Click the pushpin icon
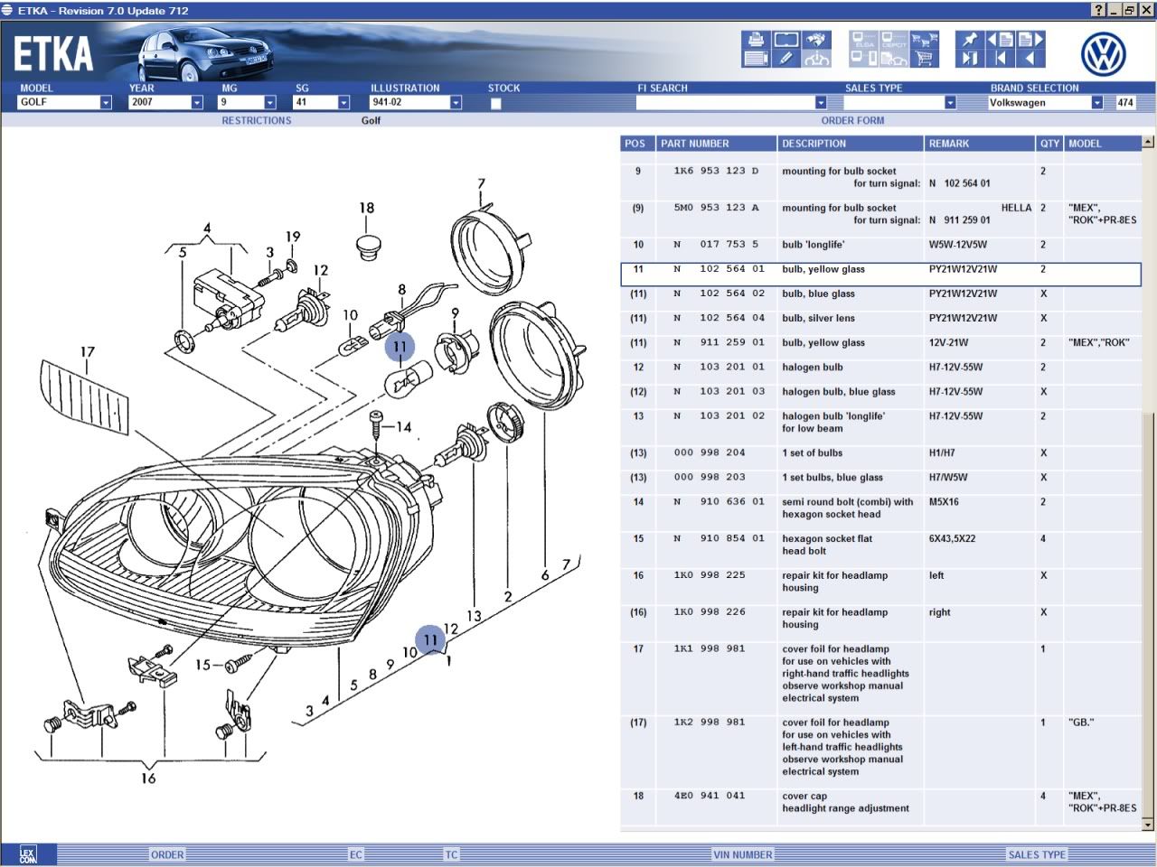The height and width of the screenshot is (867, 1157). tap(970, 40)
